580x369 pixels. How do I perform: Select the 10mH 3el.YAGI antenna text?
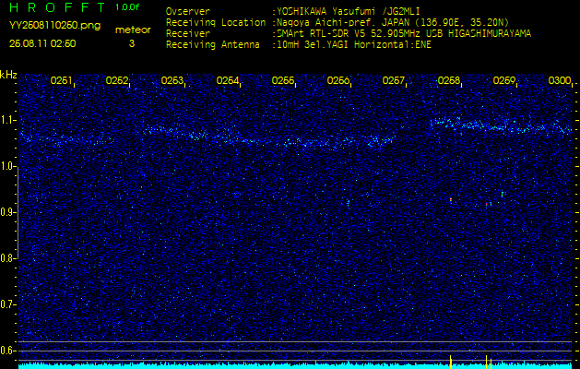354,45
